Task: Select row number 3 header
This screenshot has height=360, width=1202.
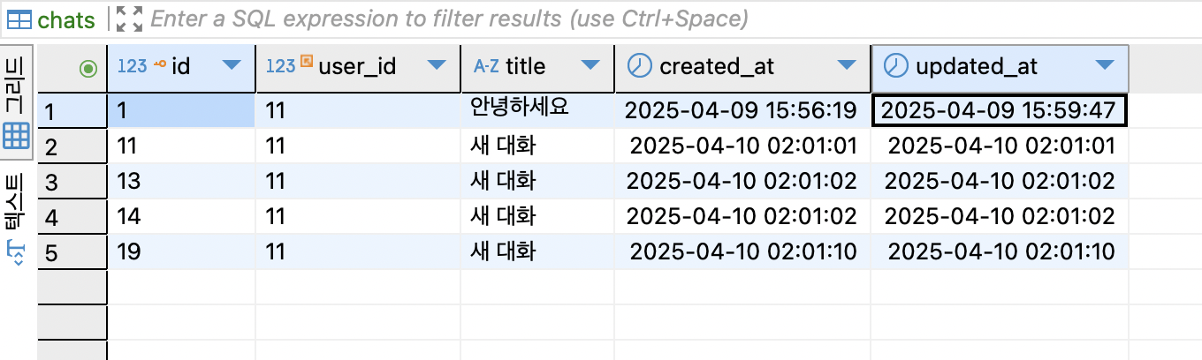Action: [72, 181]
